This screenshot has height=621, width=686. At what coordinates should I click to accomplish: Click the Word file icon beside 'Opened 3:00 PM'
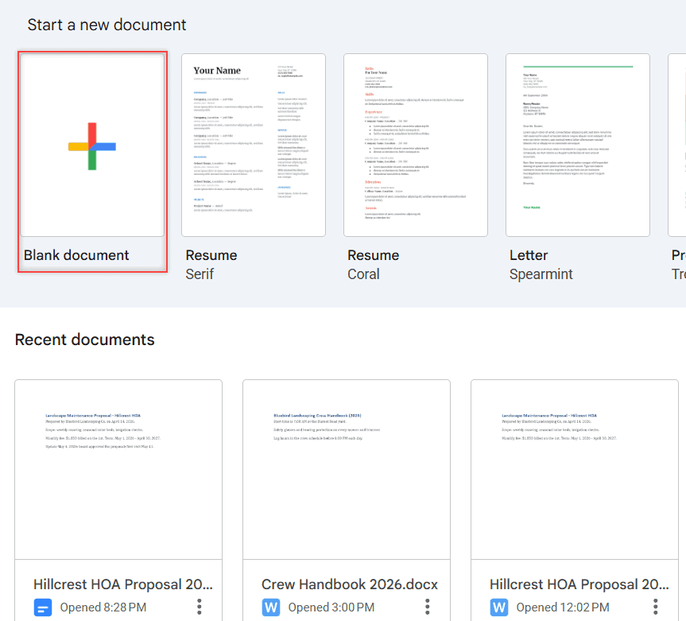(271, 607)
